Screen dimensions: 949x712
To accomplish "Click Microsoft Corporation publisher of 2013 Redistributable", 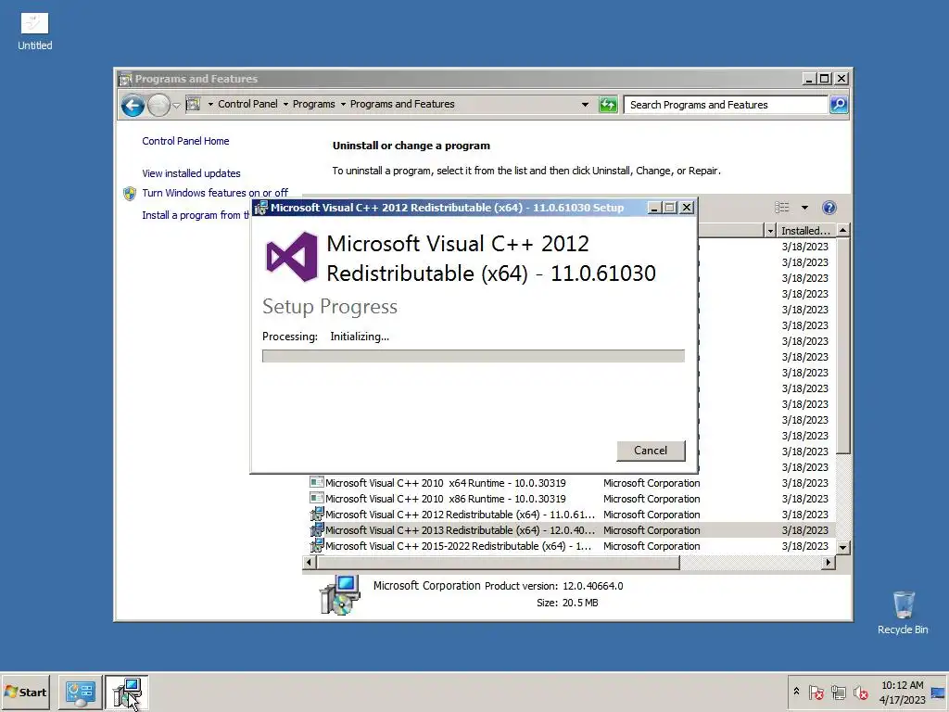I will click(652, 530).
